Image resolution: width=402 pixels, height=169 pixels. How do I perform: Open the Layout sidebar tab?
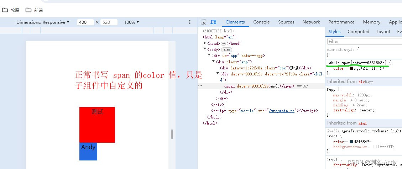(383, 32)
